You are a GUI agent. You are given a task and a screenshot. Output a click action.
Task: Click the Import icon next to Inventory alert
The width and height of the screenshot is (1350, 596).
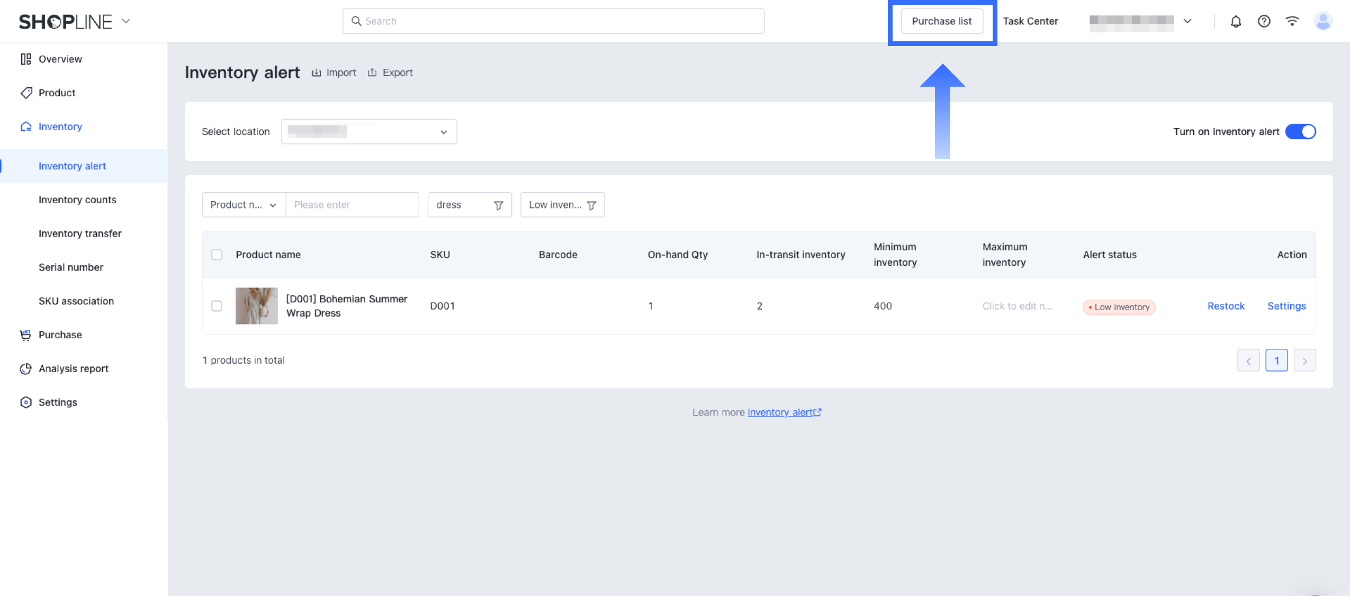(x=317, y=73)
